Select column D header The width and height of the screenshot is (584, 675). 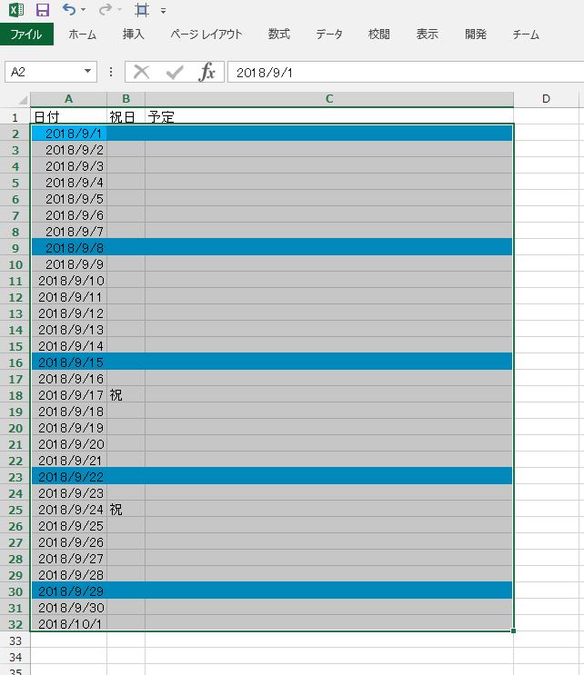click(546, 99)
